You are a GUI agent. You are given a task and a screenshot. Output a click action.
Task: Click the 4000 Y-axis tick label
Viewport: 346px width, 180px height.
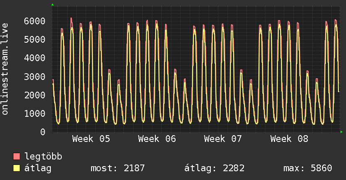(x=34, y=58)
